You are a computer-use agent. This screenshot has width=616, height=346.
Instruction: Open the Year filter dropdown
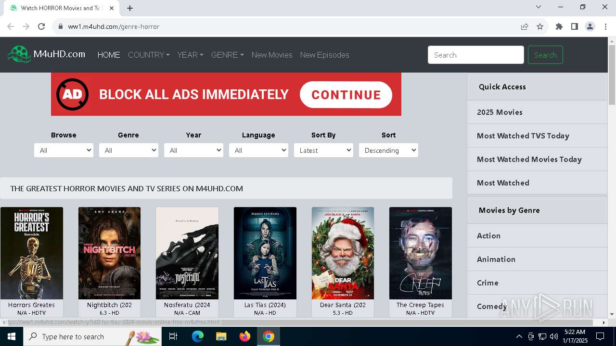[193, 150]
